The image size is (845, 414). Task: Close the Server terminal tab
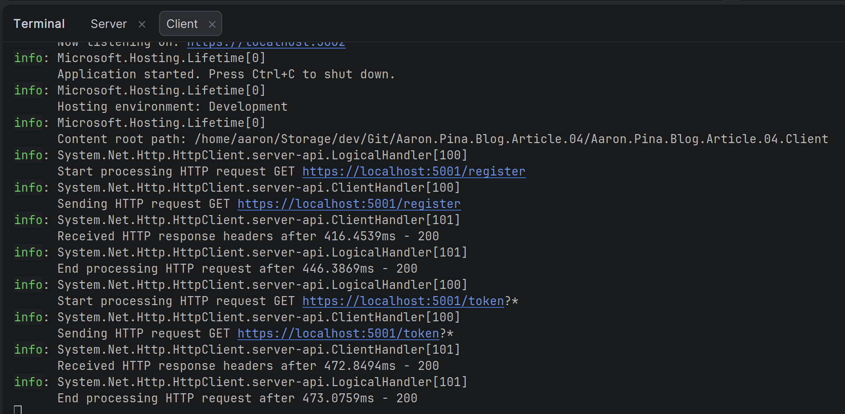142,24
